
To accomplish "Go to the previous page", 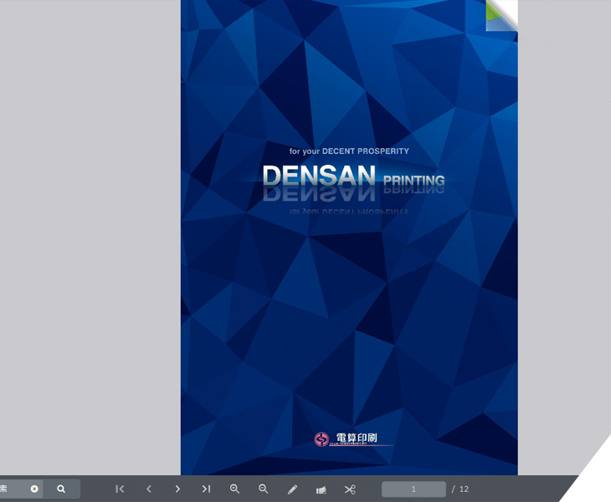I will click(x=148, y=489).
